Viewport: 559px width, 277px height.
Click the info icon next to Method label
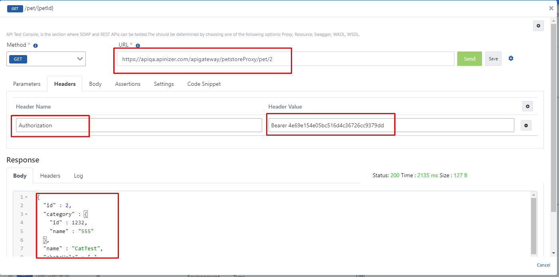point(36,46)
